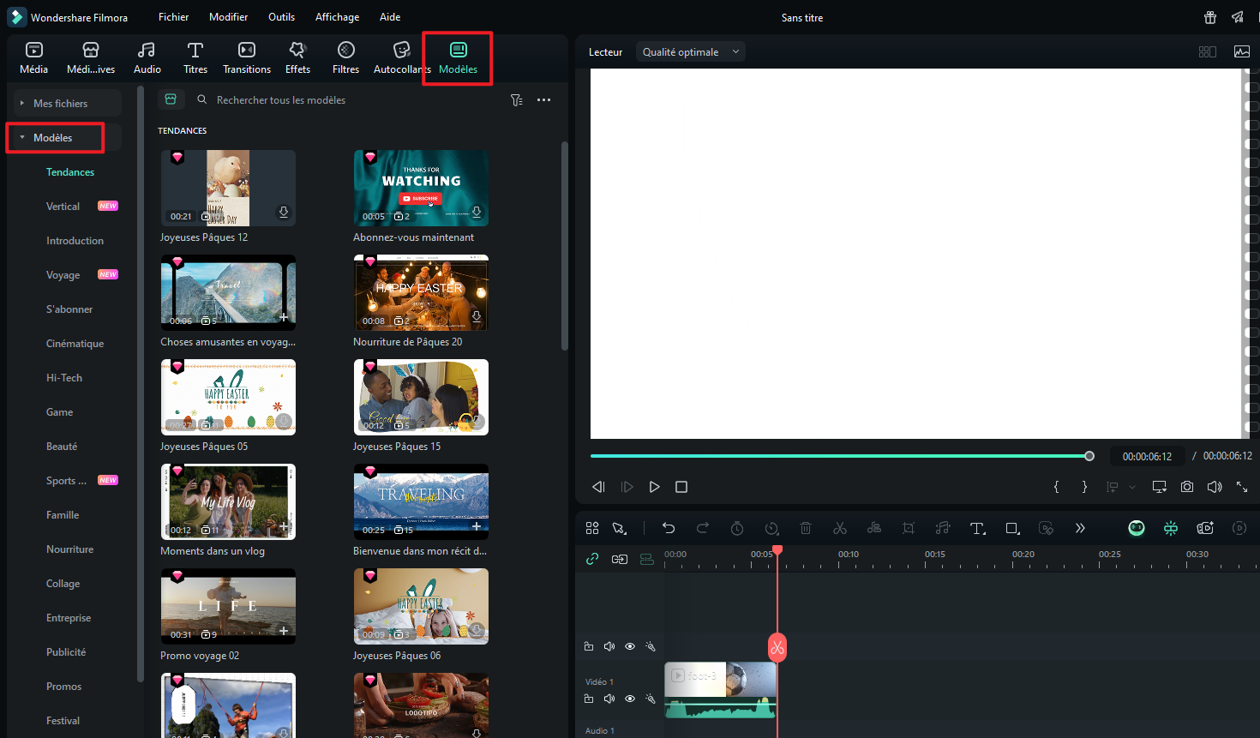
Task: Toggle the timeline link chain icon
Action: [592, 559]
